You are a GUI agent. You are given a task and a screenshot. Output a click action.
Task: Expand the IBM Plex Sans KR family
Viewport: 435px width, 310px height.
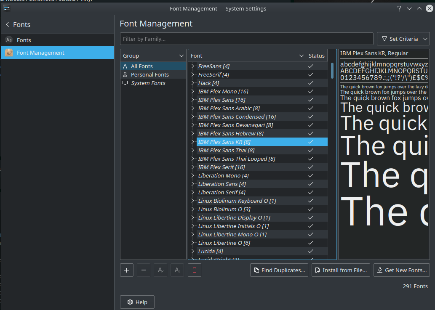point(193,142)
